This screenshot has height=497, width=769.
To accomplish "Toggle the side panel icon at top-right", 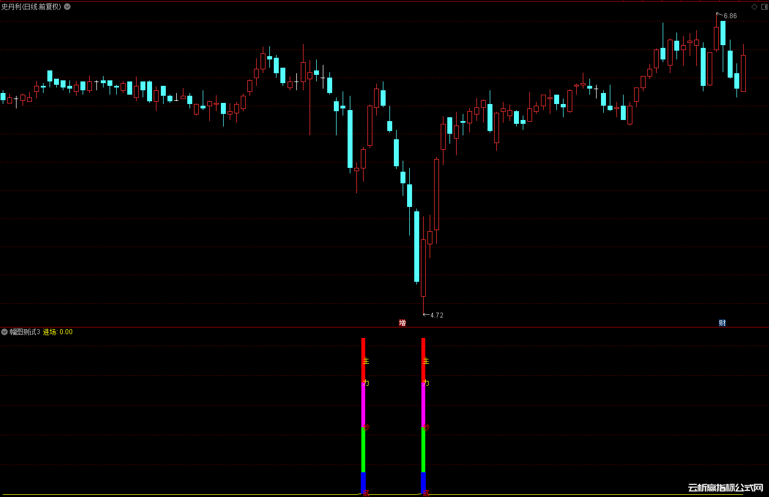I will (x=764, y=7).
